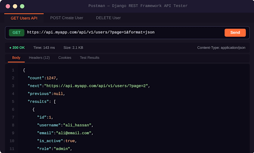Select the Body response tab
The height and width of the screenshot is (153, 254).
pos(16,57)
